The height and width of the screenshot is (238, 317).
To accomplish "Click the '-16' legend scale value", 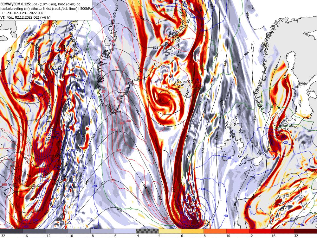I will 25,236.
